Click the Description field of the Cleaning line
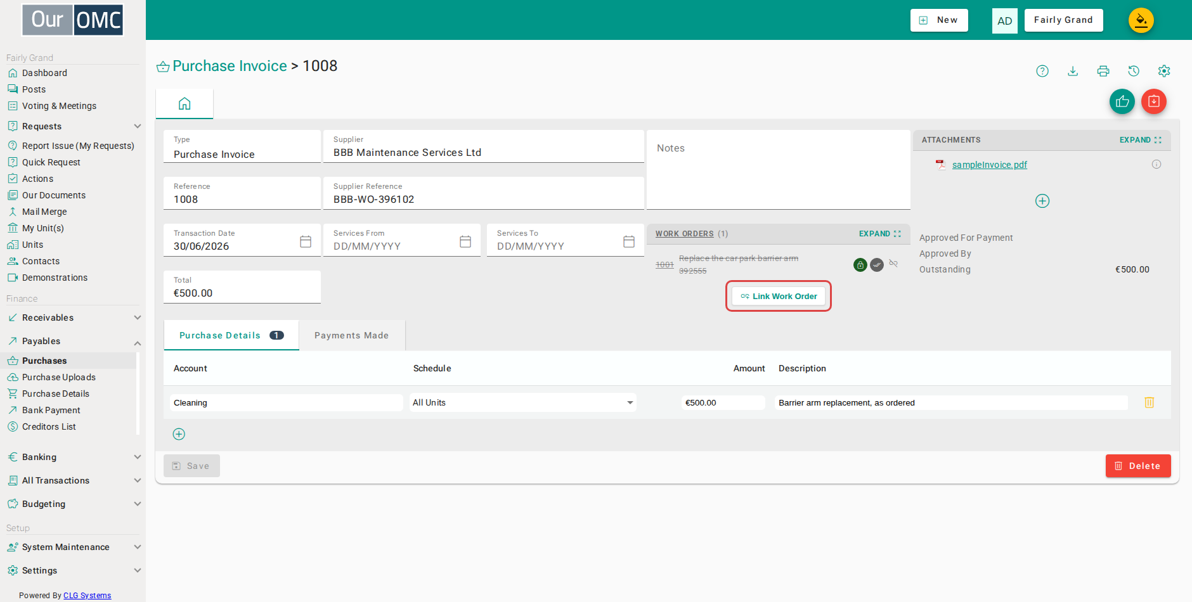This screenshot has width=1192, height=602. (951, 402)
